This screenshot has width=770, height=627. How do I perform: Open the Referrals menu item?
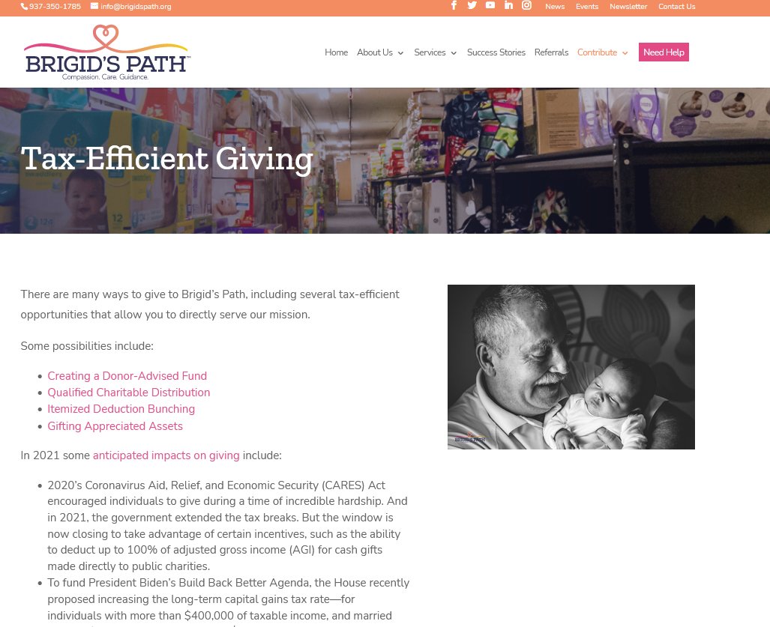[551, 52]
